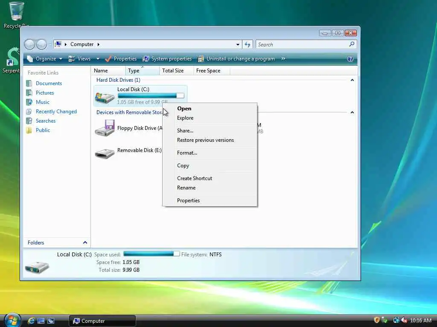437x327 pixels.
Task: Open the Recycle Bin desktop icon
Action: [16, 14]
